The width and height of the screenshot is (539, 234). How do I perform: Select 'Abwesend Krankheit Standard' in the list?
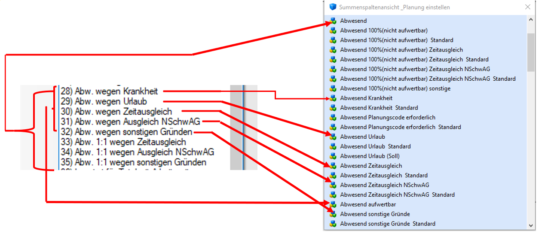point(379,108)
